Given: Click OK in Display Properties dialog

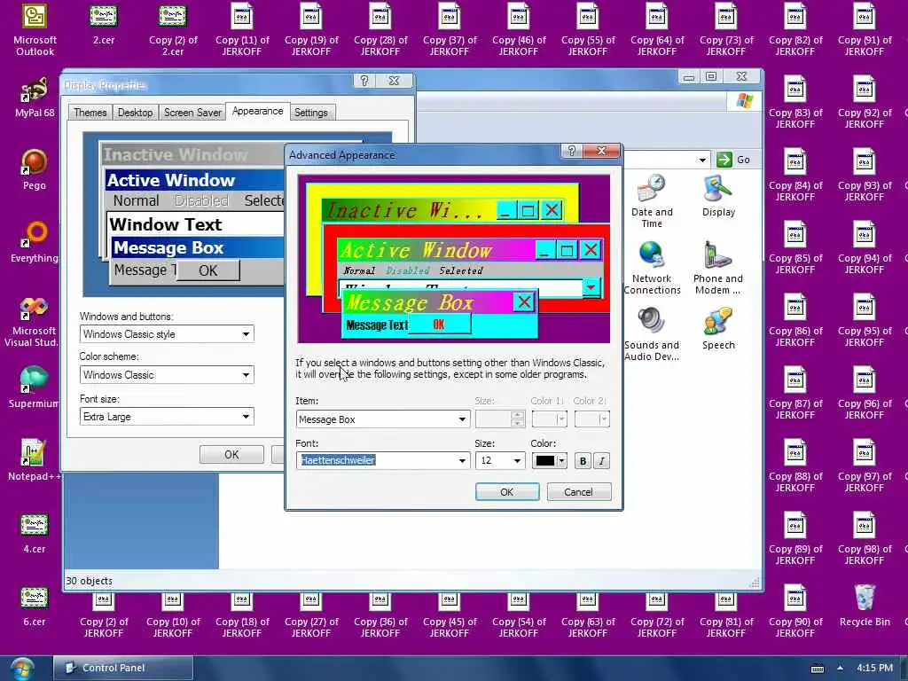Looking at the screenshot, I should pyautogui.click(x=231, y=455).
